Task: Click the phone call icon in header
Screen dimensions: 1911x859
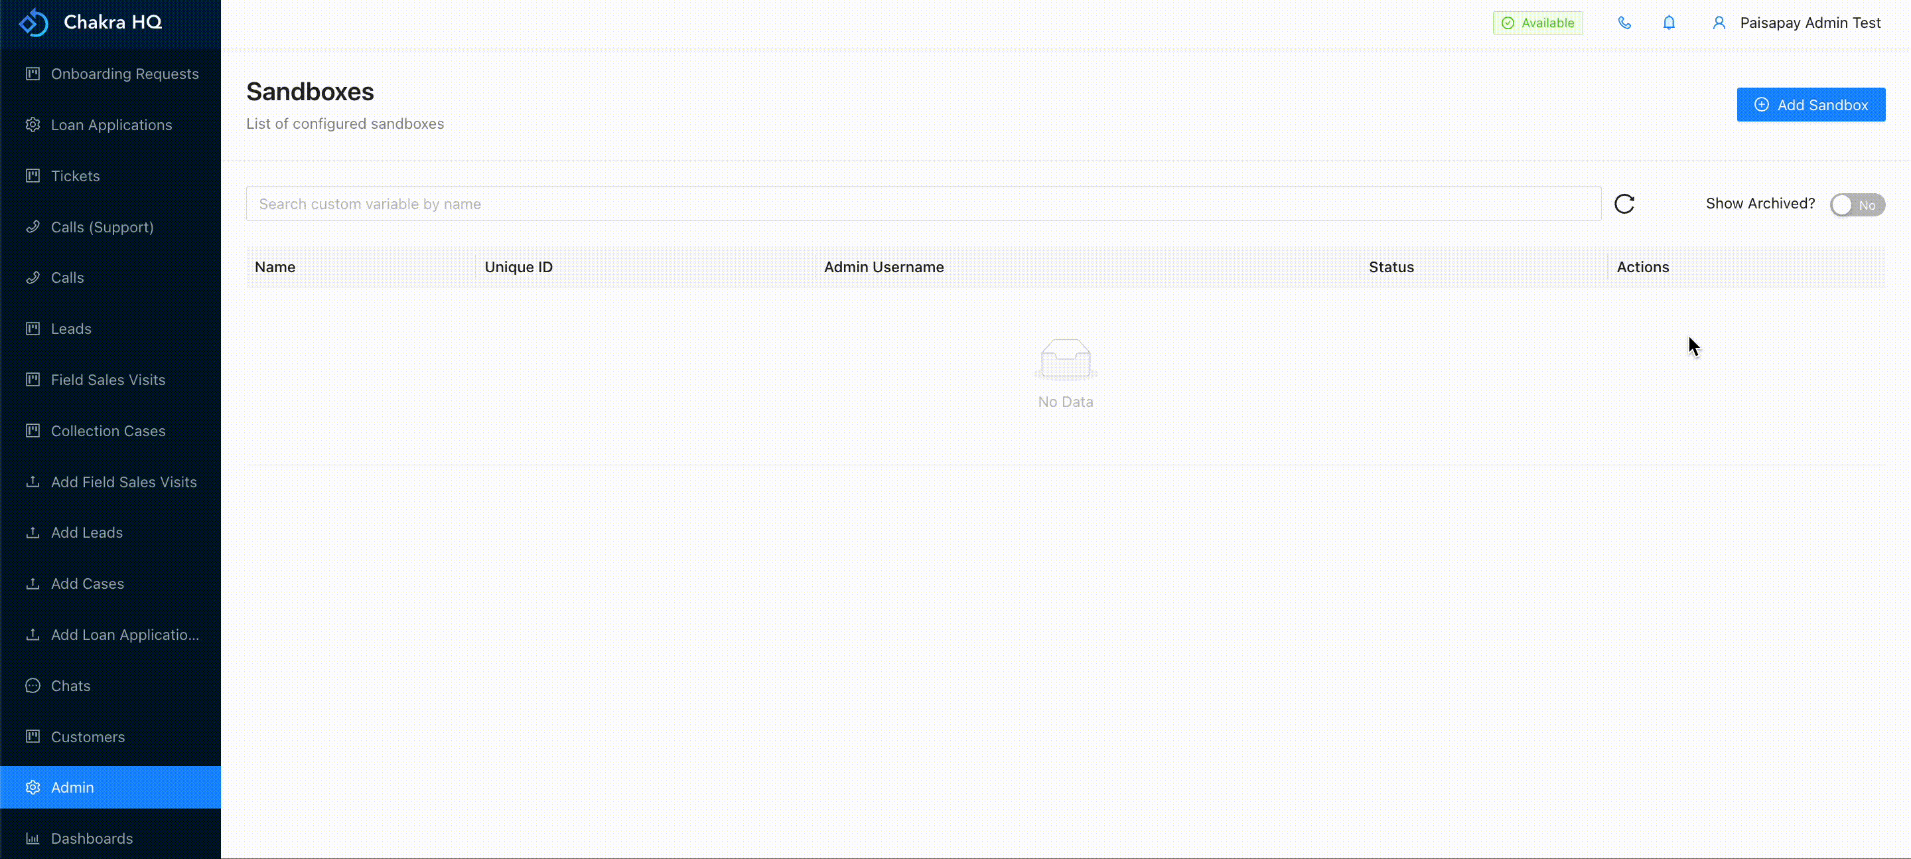Action: tap(1624, 23)
